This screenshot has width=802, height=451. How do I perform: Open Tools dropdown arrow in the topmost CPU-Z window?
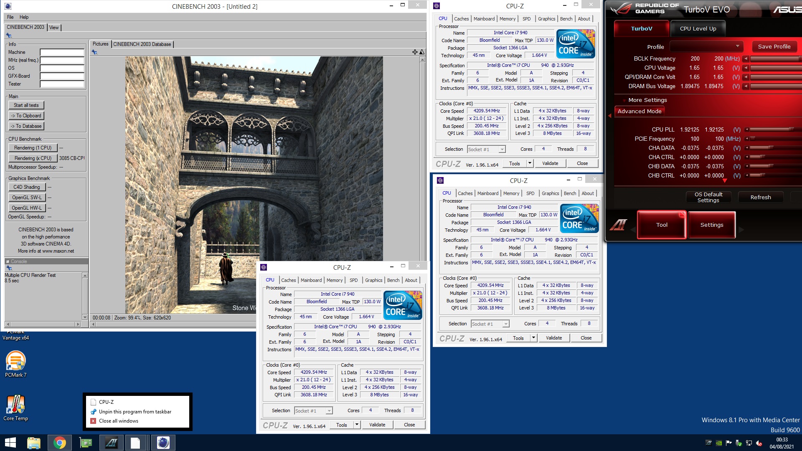tap(530, 164)
